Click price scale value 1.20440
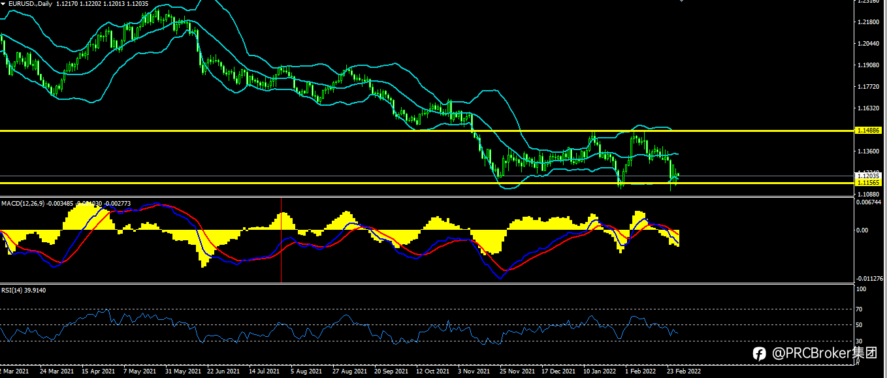 tap(869, 44)
